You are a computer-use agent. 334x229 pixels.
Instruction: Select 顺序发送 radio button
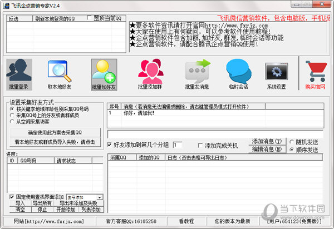[x=292, y=150]
